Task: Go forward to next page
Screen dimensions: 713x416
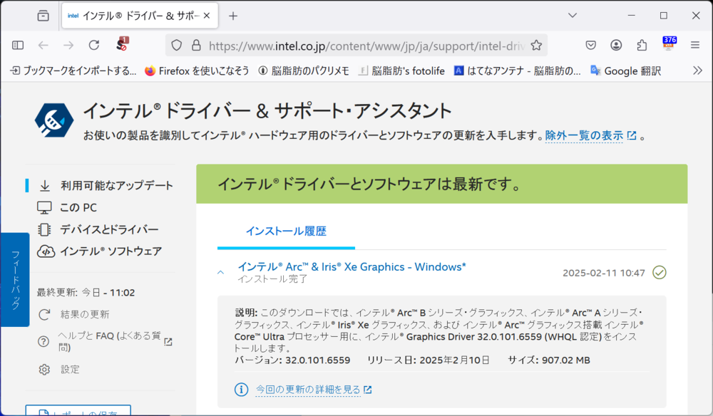Action: click(x=68, y=45)
